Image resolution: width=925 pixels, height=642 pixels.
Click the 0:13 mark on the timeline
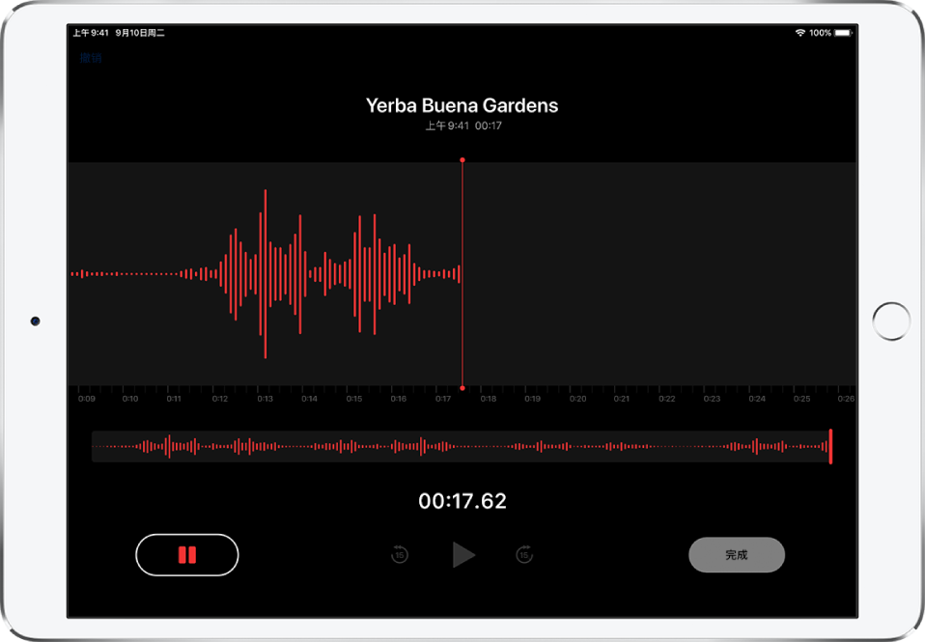pyautogui.click(x=265, y=398)
